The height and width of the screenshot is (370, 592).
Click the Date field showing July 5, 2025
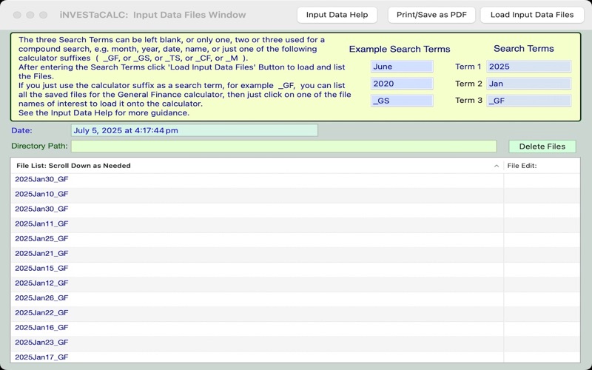(x=195, y=131)
